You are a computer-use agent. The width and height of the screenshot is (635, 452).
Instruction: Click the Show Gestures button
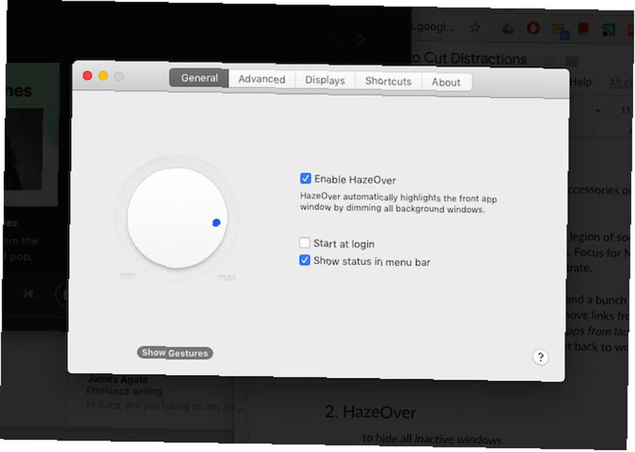click(175, 353)
